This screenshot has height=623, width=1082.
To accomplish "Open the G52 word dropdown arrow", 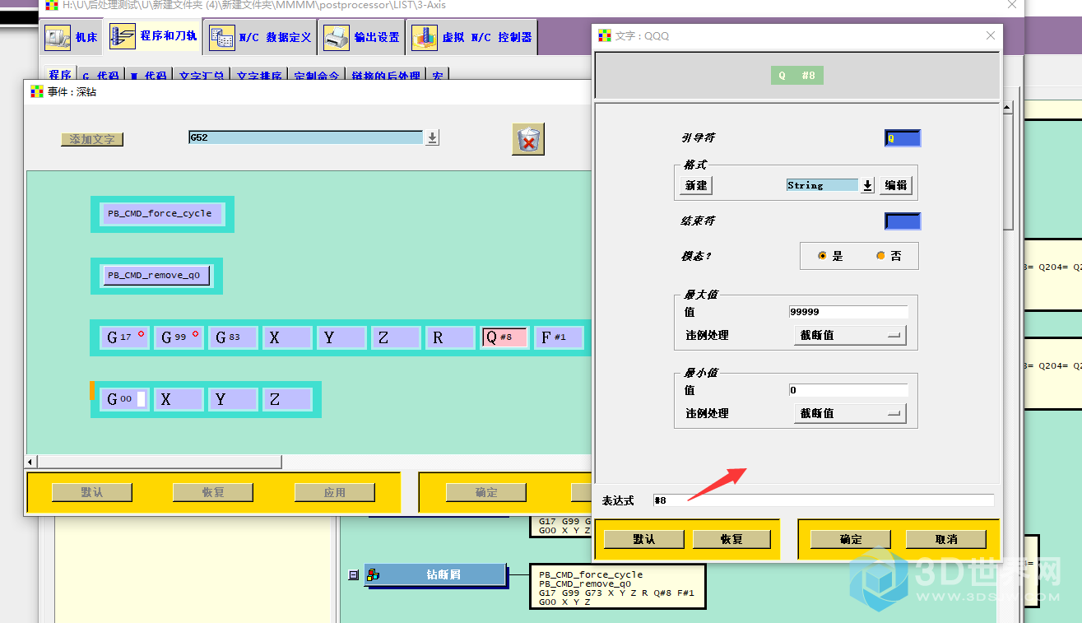I will [x=432, y=137].
